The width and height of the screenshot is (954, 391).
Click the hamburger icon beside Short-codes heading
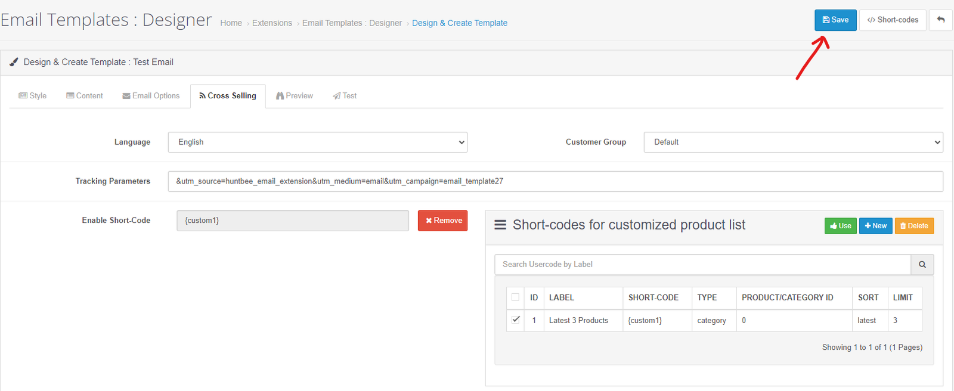tap(500, 225)
